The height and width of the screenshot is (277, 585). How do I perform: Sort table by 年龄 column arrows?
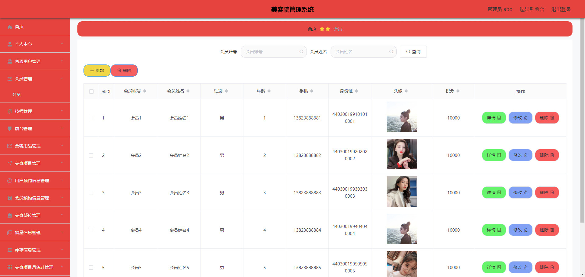tap(269, 91)
